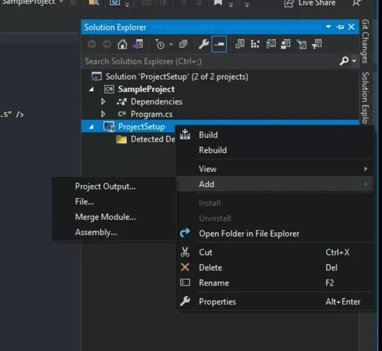Click the magnifier search icon
Image resolution: width=382 pixels, height=351 pixels.
pyautogui.click(x=344, y=61)
